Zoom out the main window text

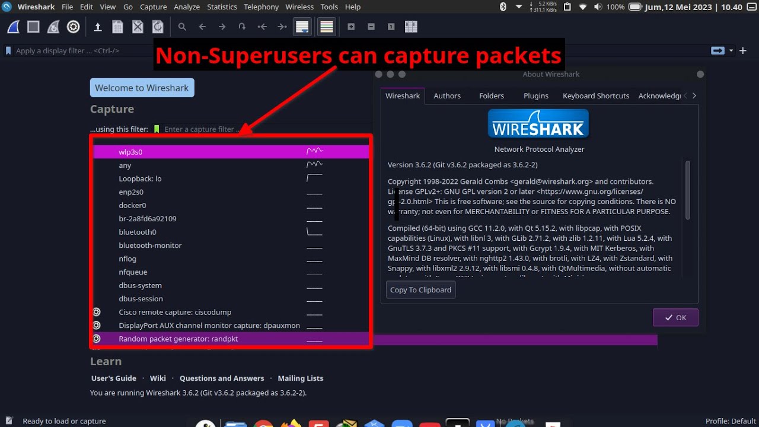[371, 27]
